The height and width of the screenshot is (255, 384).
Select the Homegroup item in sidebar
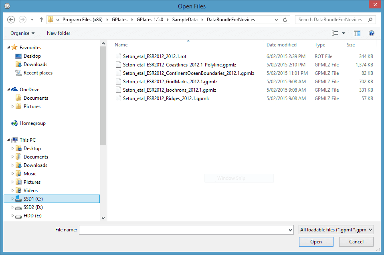32,123
